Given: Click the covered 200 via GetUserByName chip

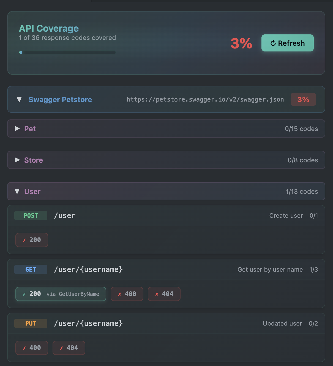Looking at the screenshot, I should 61,294.
